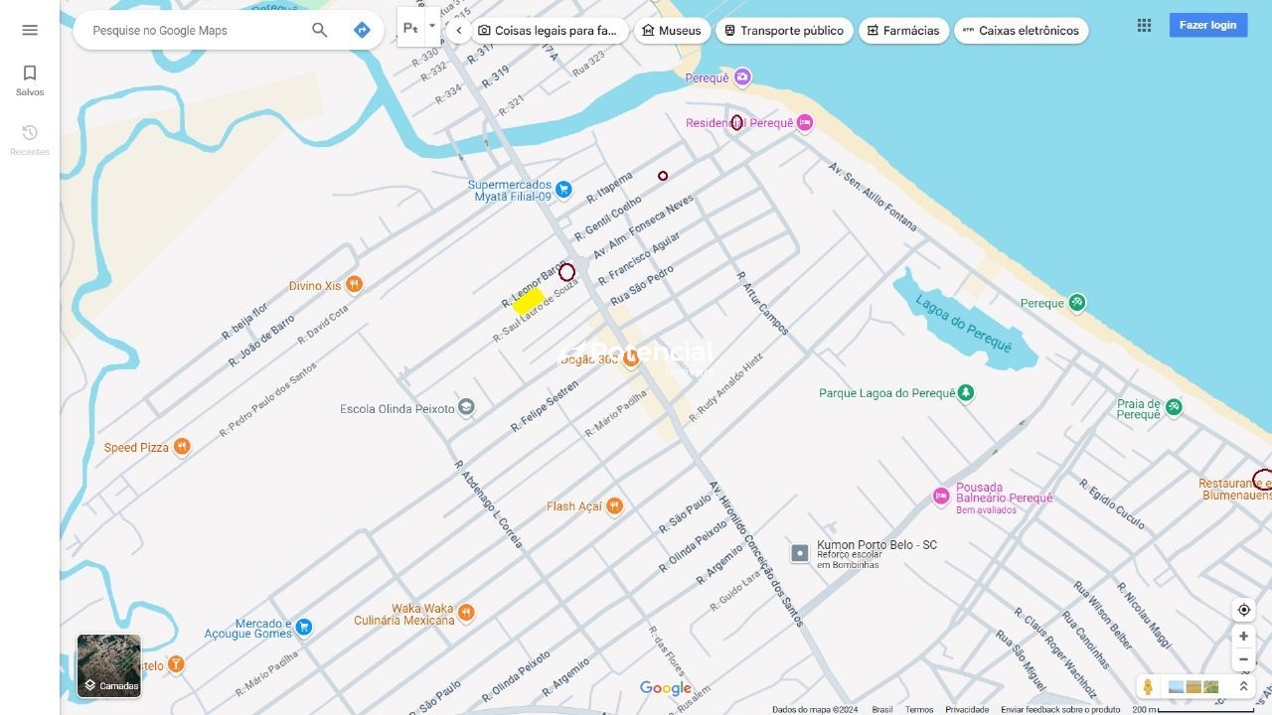1272x715 pixels.
Task: Click the Mercado e Açougue Gomes pin
Action: point(304,627)
